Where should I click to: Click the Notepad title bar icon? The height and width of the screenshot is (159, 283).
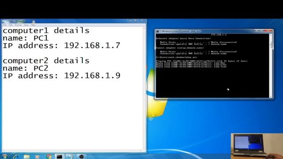(4, 21)
